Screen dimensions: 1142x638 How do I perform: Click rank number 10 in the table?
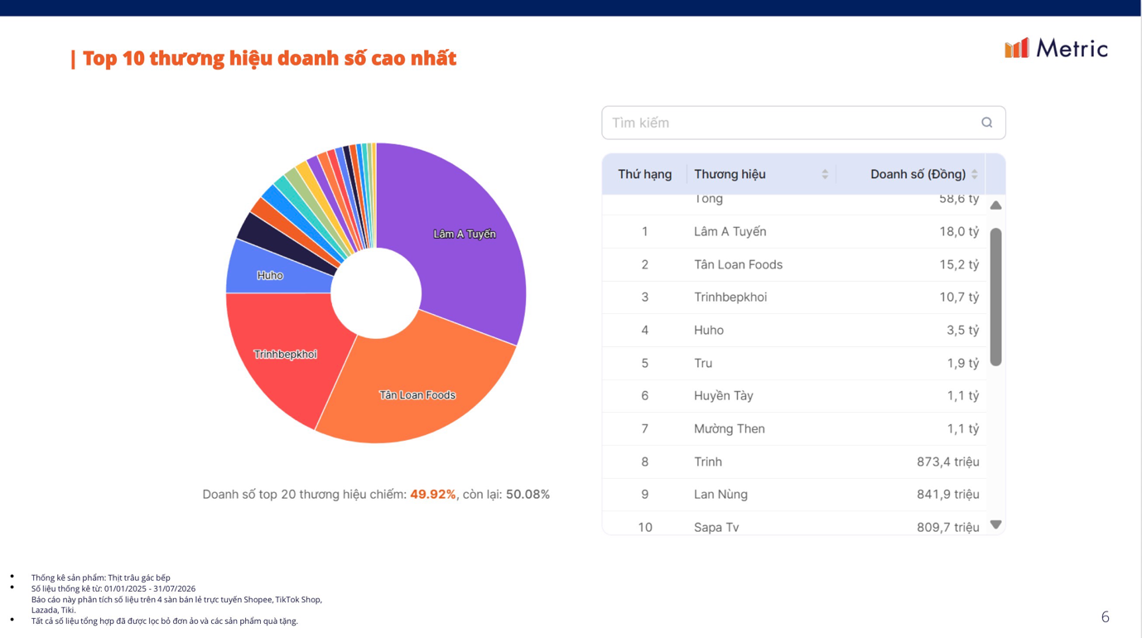644,527
